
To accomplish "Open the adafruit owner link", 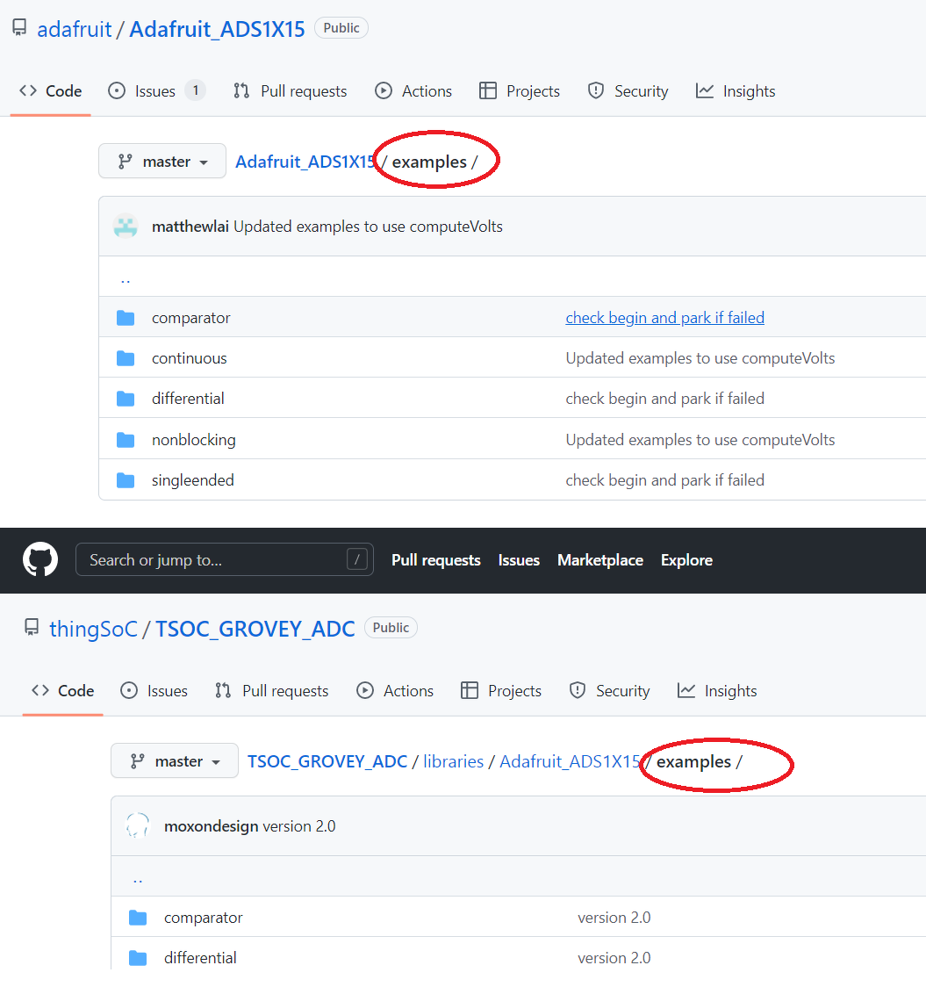I will click(x=74, y=29).
